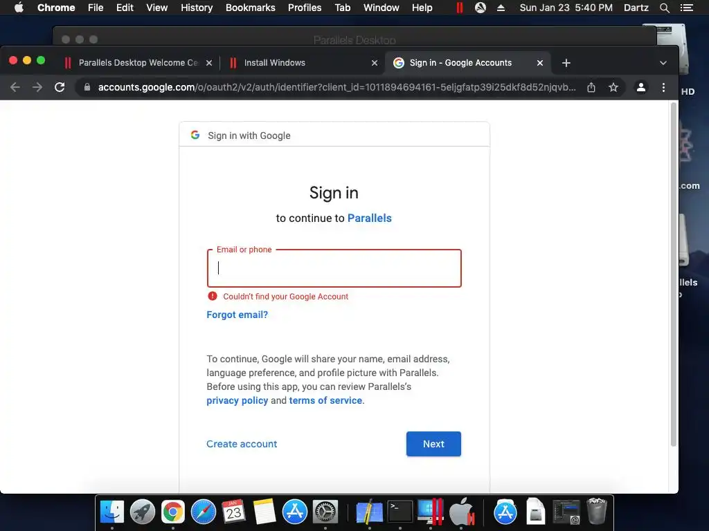The width and height of the screenshot is (709, 531).
Task: Open the Profiles menu
Action: pos(305,8)
